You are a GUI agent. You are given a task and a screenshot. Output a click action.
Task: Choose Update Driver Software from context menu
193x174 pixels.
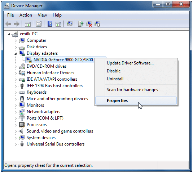coord(136,63)
